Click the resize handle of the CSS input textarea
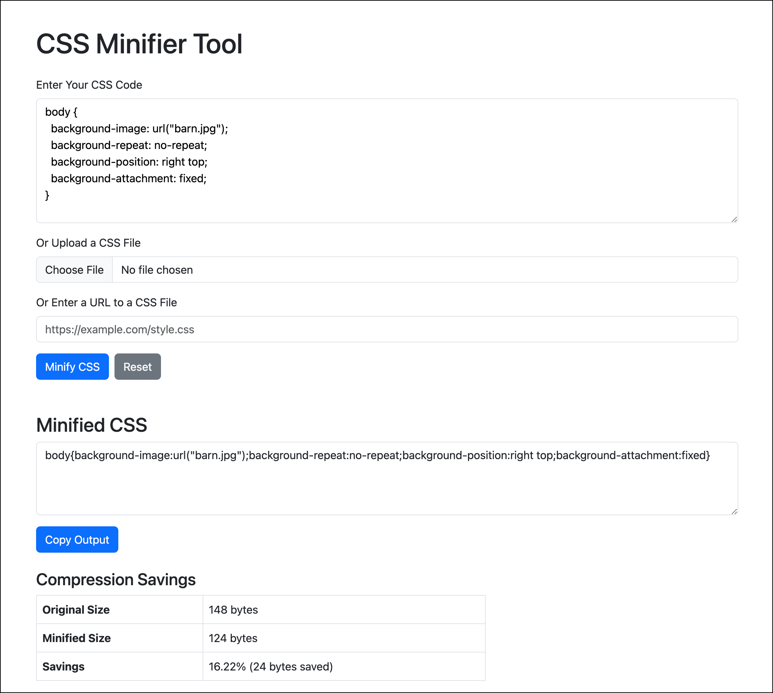This screenshot has height=693, width=773. coord(734,219)
